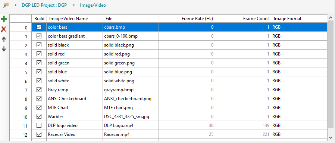Screen dimensions: 335x143
Task: Select row header number 5
Action: coord(21,72)
